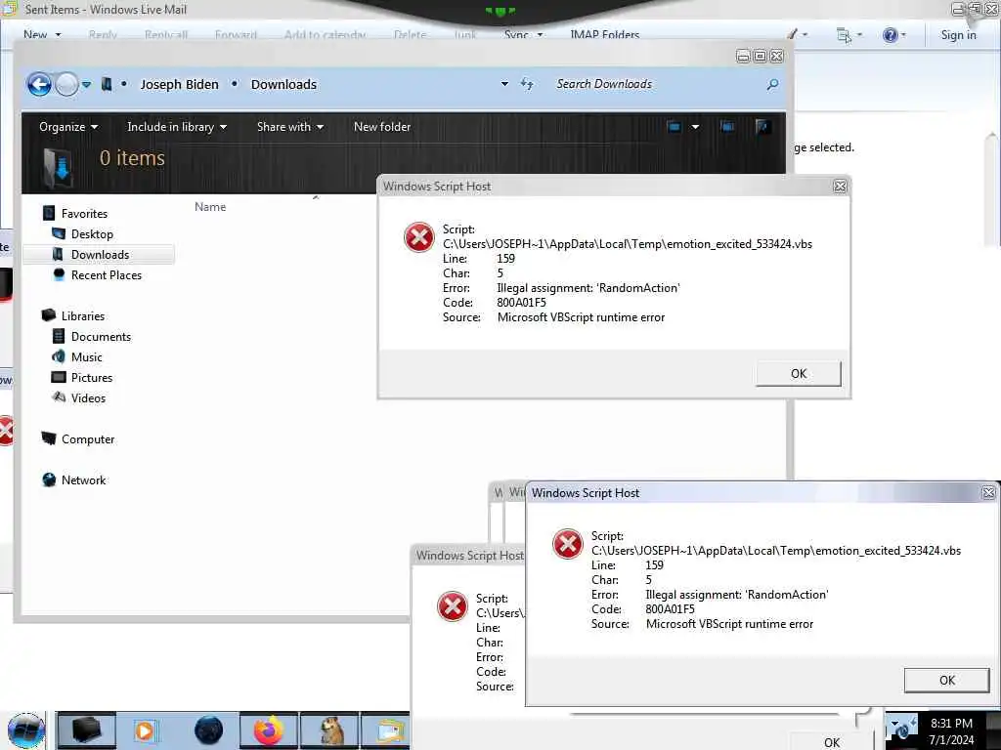
Task: Open Explorer help icon
Action: click(x=762, y=127)
